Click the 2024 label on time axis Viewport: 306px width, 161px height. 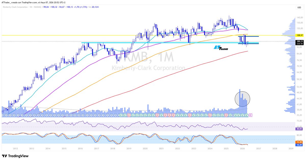coord(210,148)
